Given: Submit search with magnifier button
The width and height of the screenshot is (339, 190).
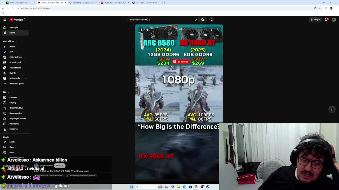Looking at the screenshot, I should pos(203,20).
